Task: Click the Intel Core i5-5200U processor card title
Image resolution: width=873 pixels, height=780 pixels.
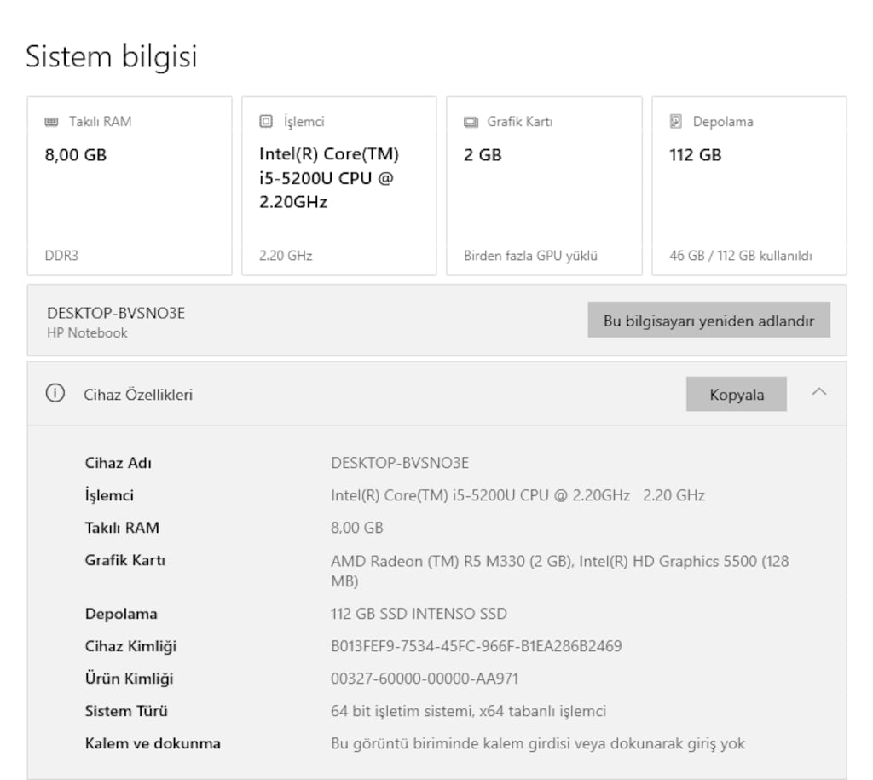Action: (329, 177)
